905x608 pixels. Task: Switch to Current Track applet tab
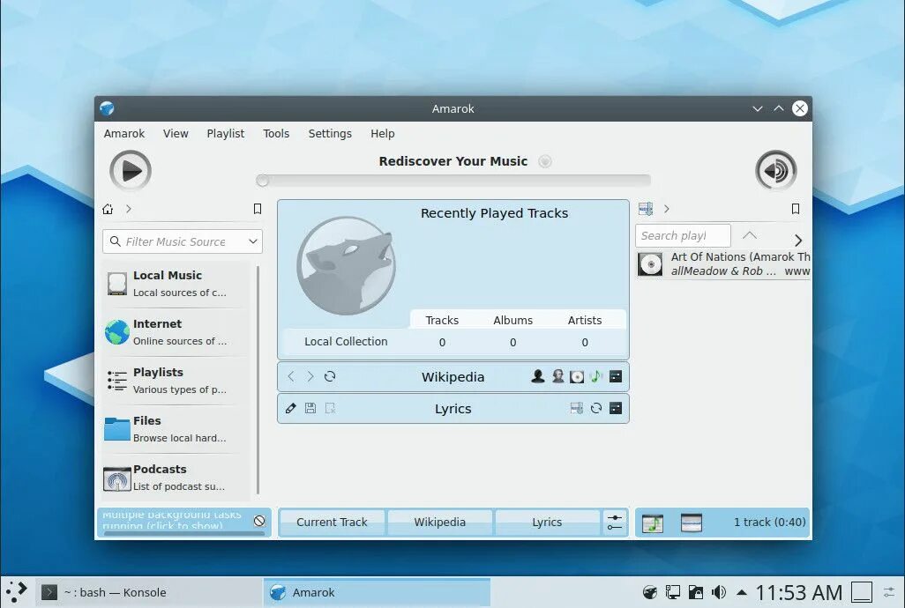pyautogui.click(x=332, y=523)
